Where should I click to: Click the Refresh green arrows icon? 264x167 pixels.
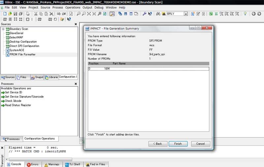[105, 14]
